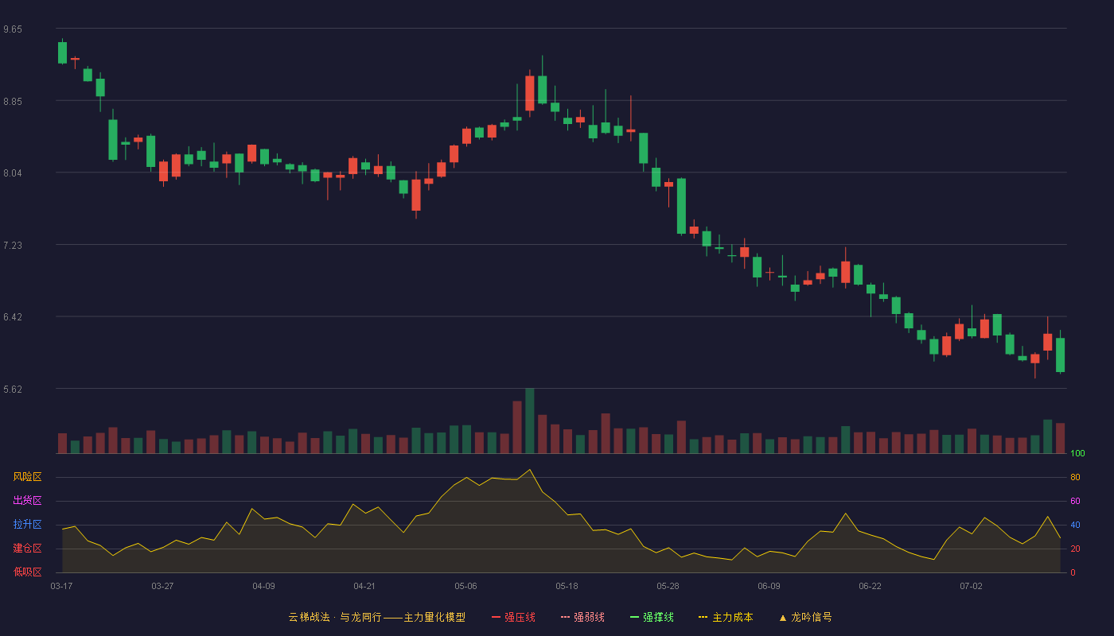Viewport: 1114px width, 636px height.
Task: Click the magenta 60 indicator scale label
Action: (1075, 501)
